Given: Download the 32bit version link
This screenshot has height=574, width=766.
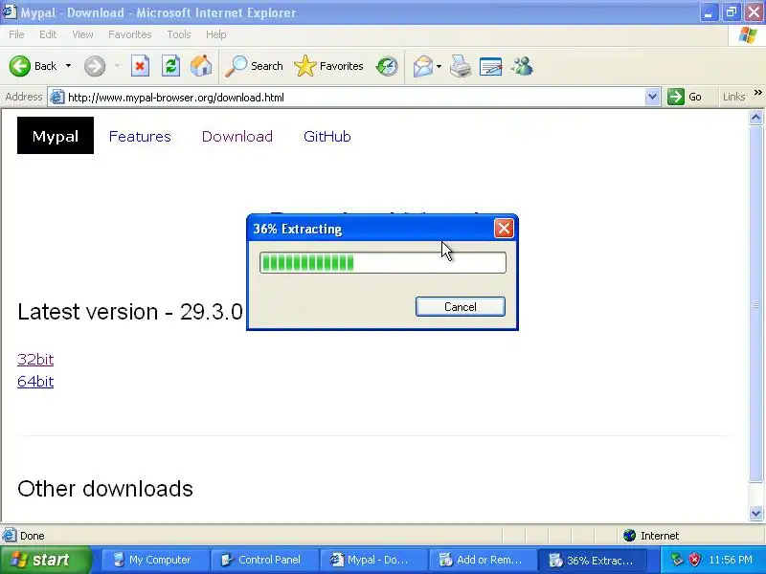Looking at the screenshot, I should [35, 360].
